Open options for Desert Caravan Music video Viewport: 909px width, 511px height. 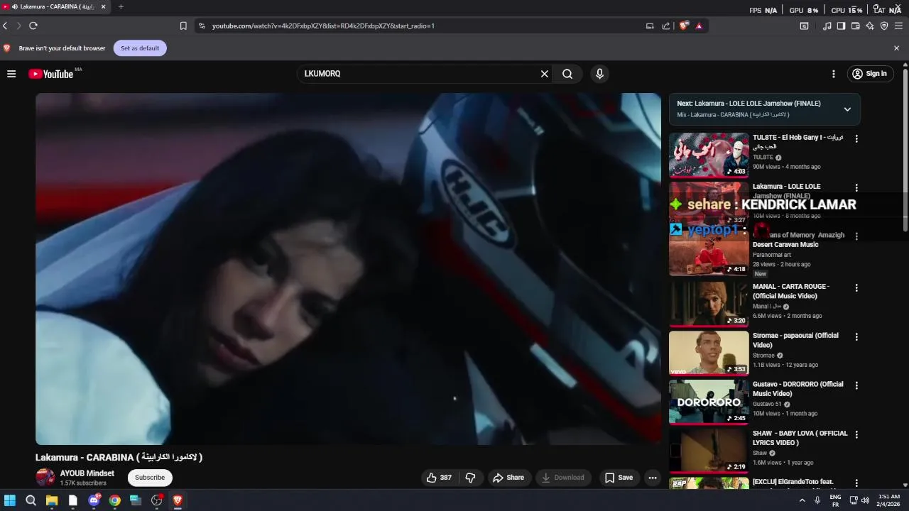(856, 236)
